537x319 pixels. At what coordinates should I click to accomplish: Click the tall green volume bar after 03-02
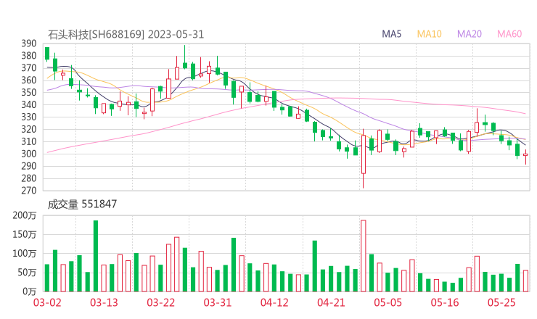point(96,256)
